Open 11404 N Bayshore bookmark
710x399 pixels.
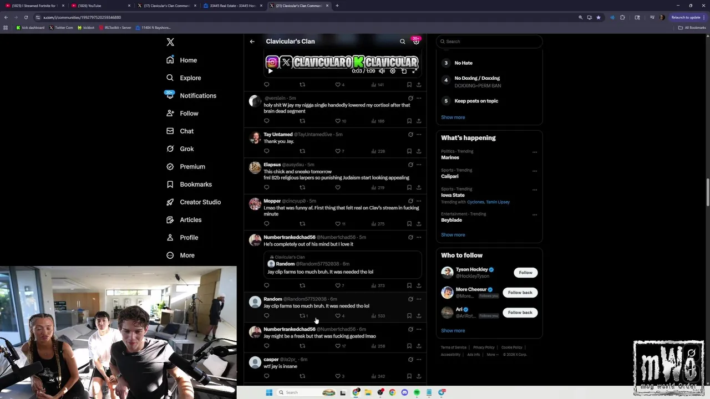click(153, 28)
